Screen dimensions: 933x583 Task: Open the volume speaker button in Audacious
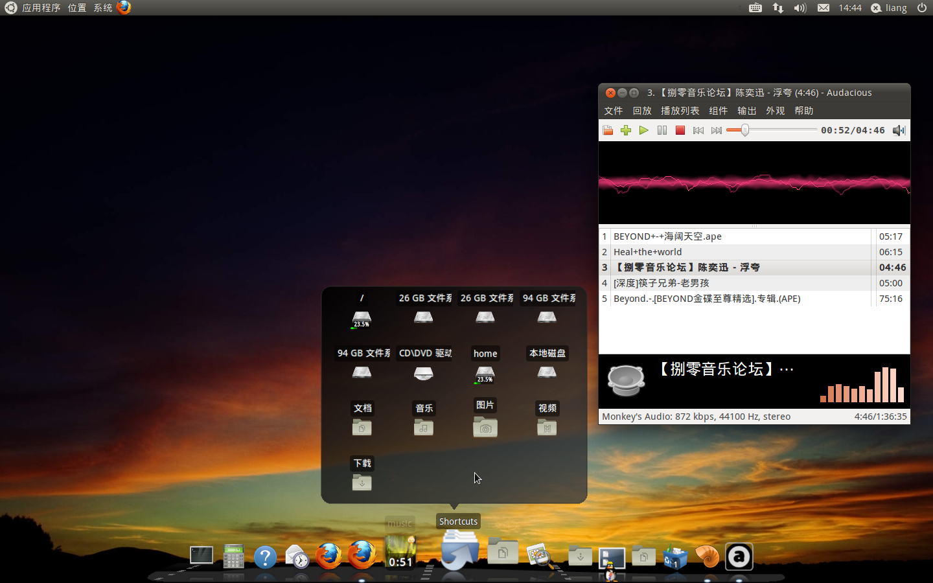pos(899,130)
